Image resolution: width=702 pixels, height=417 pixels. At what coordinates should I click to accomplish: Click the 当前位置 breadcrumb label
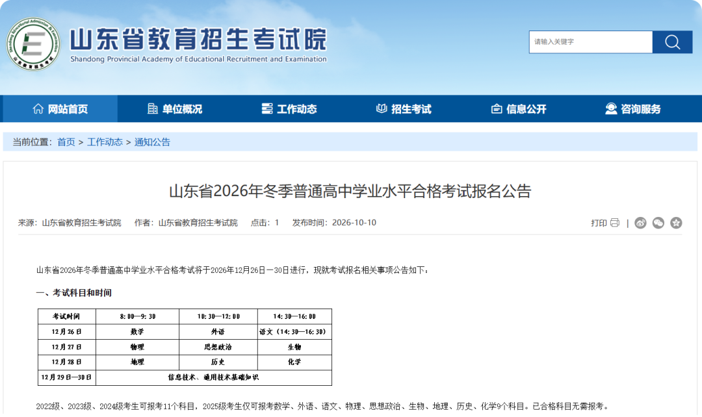point(32,142)
